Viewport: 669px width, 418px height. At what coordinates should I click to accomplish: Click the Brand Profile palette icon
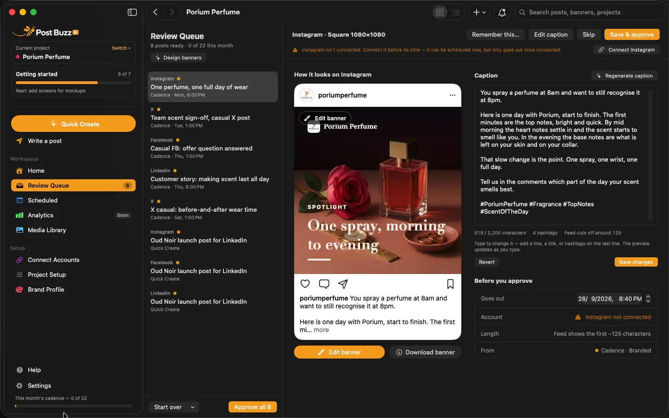[x=20, y=290]
